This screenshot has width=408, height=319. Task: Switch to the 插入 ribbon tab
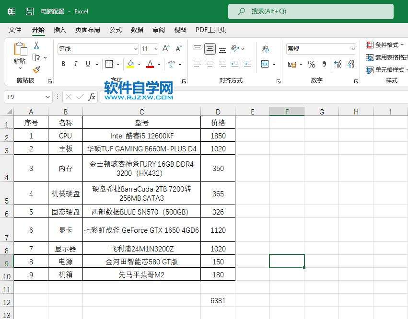[x=59, y=30]
